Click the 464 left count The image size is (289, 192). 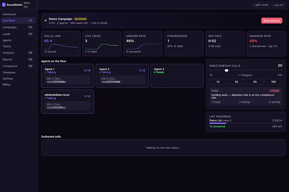pos(277,126)
